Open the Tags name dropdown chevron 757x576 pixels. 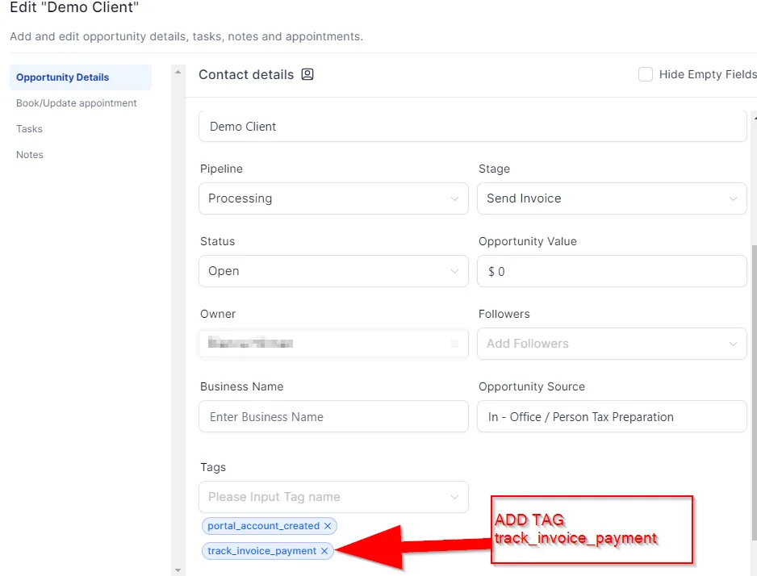coord(454,497)
